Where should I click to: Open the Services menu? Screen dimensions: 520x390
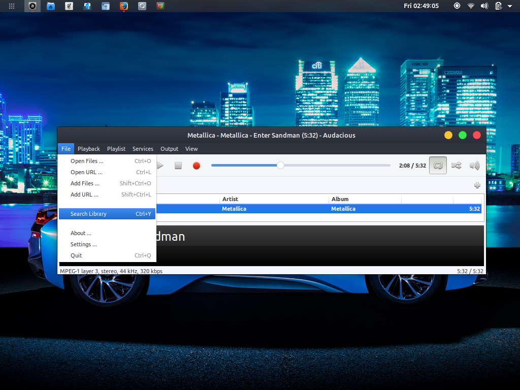pyautogui.click(x=143, y=149)
